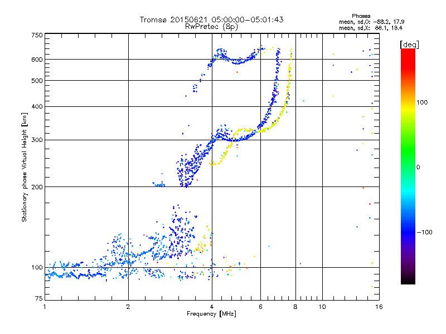
Task: Click the 'Phases' header label
Action: [x=361, y=16]
